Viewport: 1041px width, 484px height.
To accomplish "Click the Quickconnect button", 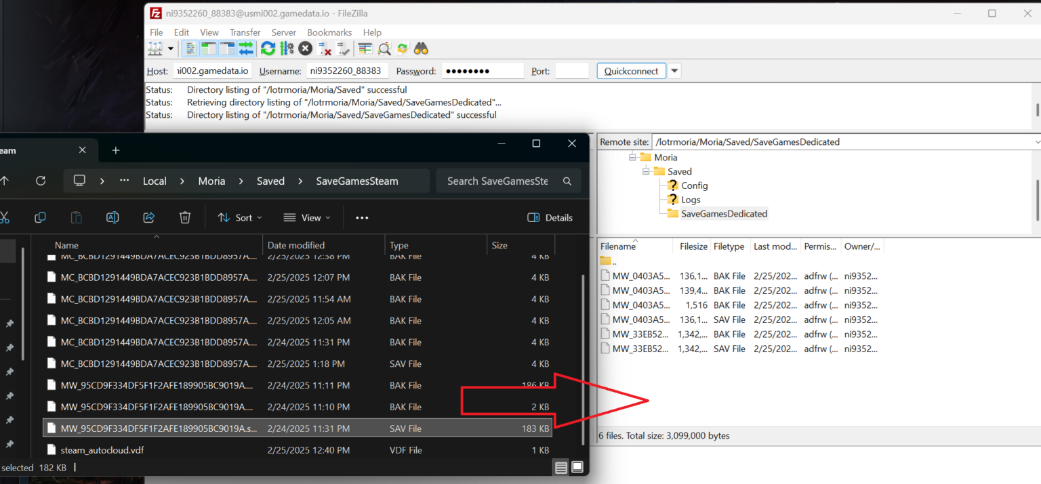I will [x=631, y=71].
